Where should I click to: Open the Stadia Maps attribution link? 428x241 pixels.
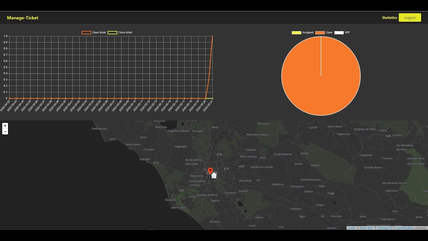tap(366, 228)
